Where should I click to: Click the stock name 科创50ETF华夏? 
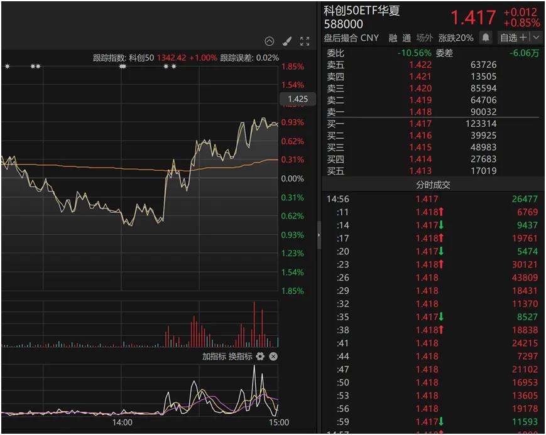[361, 11]
